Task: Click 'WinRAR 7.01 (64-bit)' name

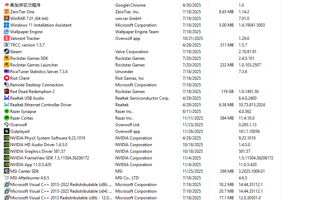Action: 29,19
